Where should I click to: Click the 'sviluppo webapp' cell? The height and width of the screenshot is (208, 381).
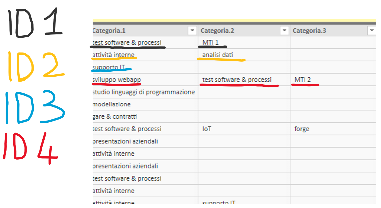coord(145,80)
